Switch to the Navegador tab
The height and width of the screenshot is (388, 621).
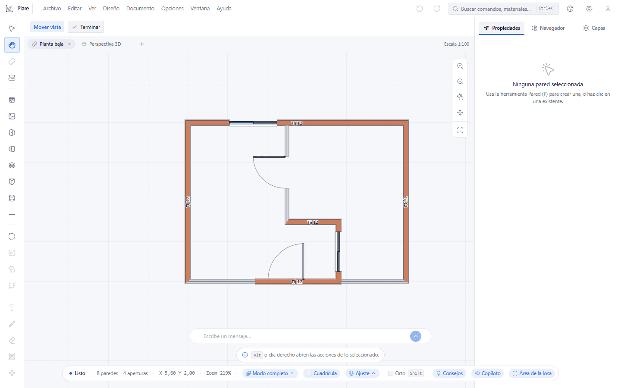pos(548,28)
